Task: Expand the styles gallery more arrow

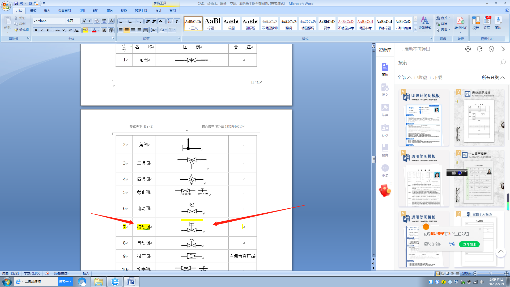Action: point(415,29)
